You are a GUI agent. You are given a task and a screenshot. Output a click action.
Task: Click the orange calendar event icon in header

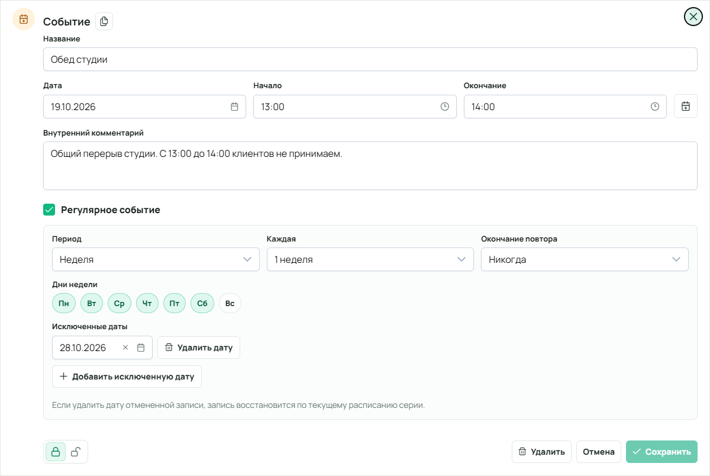24,19
